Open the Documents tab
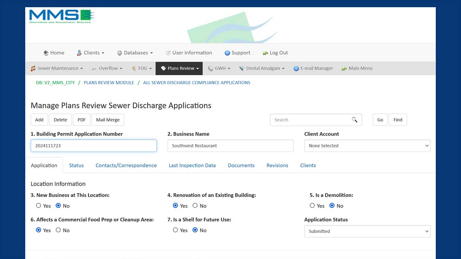This screenshot has width=461, height=259. (x=241, y=165)
